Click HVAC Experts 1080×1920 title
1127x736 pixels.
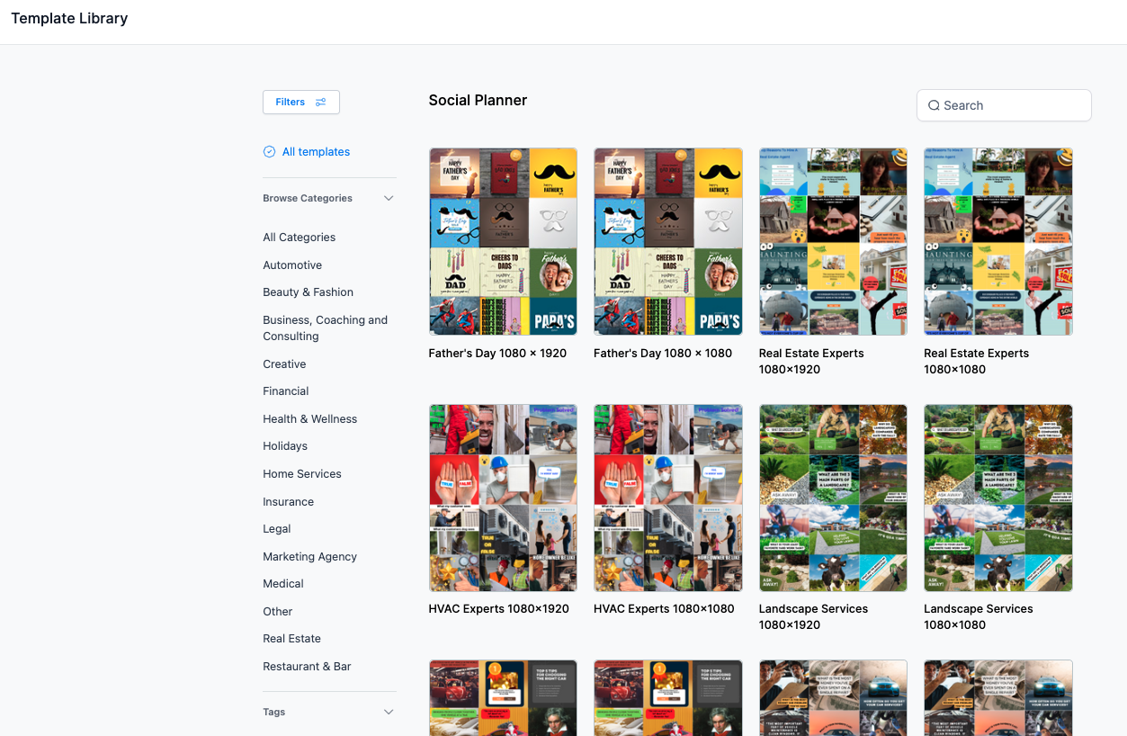pos(499,609)
